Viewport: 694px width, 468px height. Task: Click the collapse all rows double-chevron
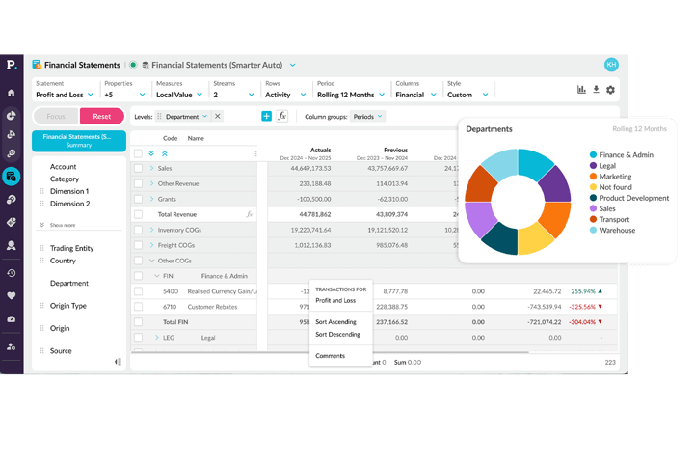pos(164,152)
